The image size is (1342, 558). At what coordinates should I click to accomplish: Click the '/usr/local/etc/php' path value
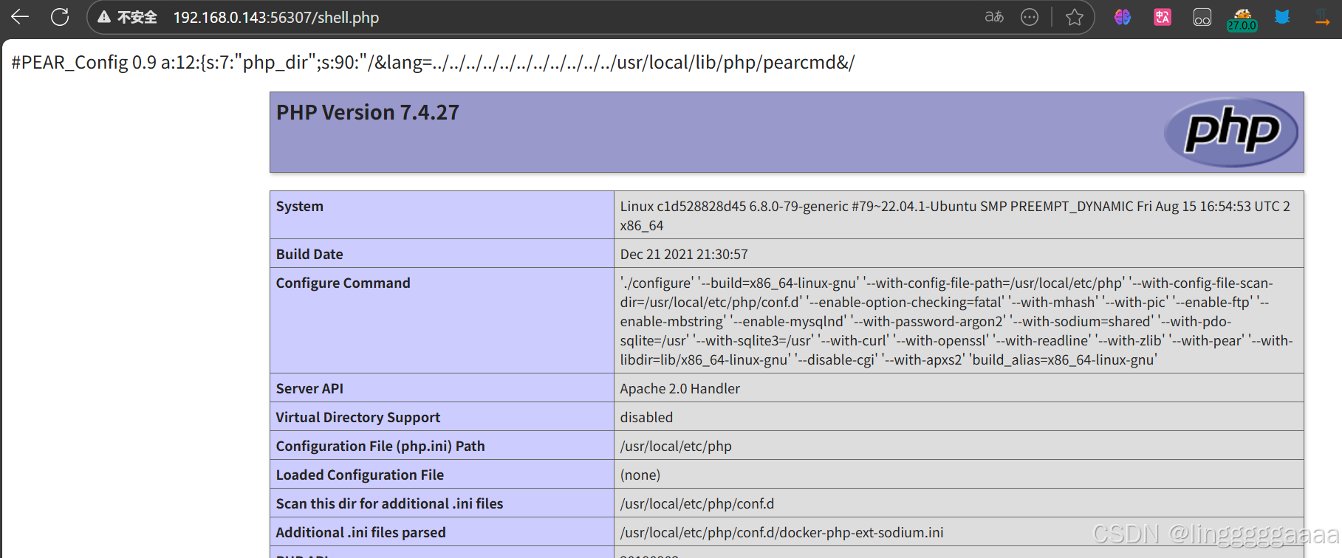pos(676,446)
